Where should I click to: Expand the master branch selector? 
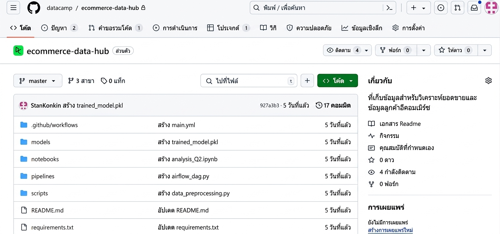(x=38, y=81)
